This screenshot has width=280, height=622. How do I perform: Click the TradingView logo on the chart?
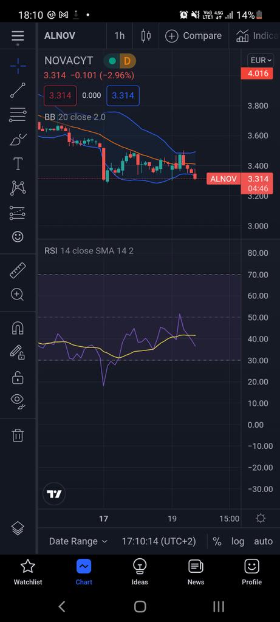(54, 494)
